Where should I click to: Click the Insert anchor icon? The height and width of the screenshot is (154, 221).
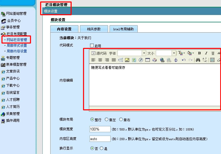[x=176, y=60]
